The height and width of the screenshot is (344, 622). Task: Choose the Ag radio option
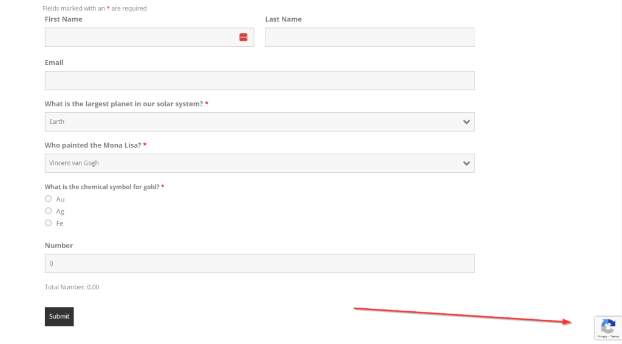pyautogui.click(x=49, y=211)
